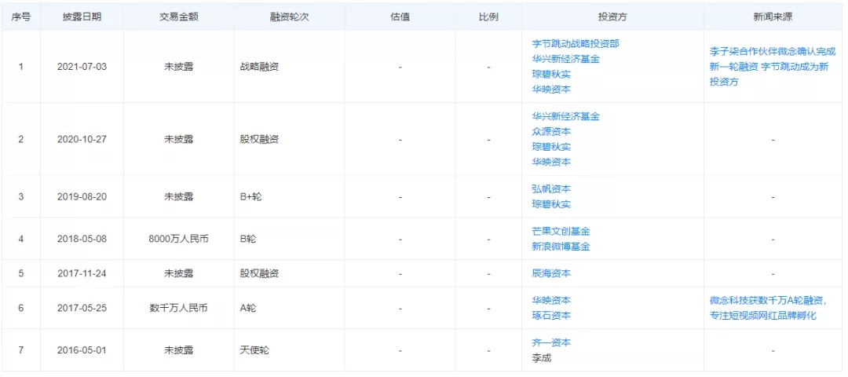Open 辰海资本 investor link
The height and width of the screenshot is (377, 848).
coord(551,273)
